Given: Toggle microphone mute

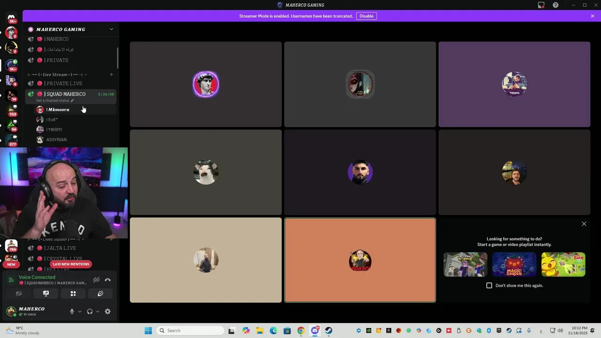Looking at the screenshot, I should [72, 311].
